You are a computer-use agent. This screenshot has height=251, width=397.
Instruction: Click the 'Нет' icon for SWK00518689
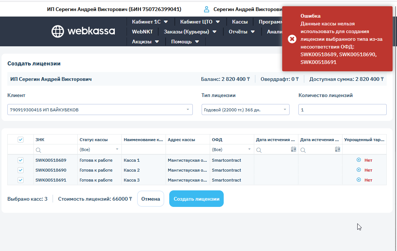358,160
